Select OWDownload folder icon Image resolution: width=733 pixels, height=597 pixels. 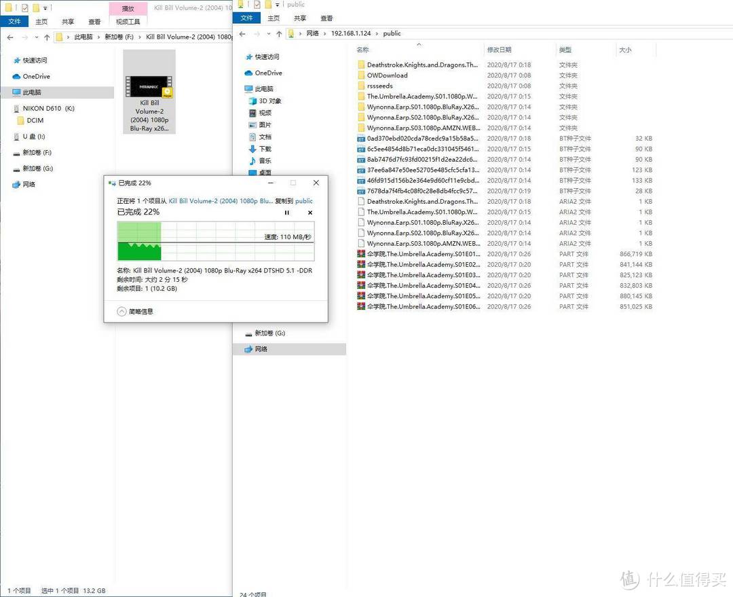(x=361, y=75)
